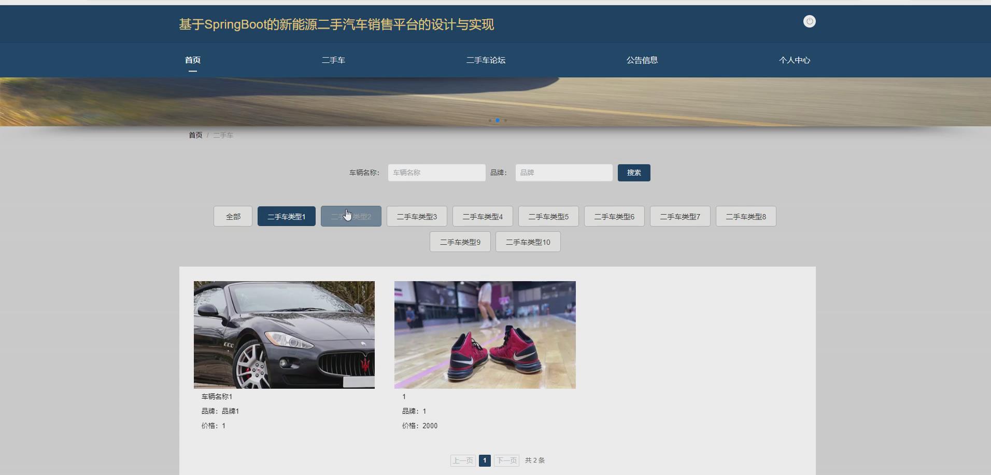Viewport: 991px width, 475px height.
Task: Go to the 首页 nav tab
Action: pyautogui.click(x=193, y=60)
